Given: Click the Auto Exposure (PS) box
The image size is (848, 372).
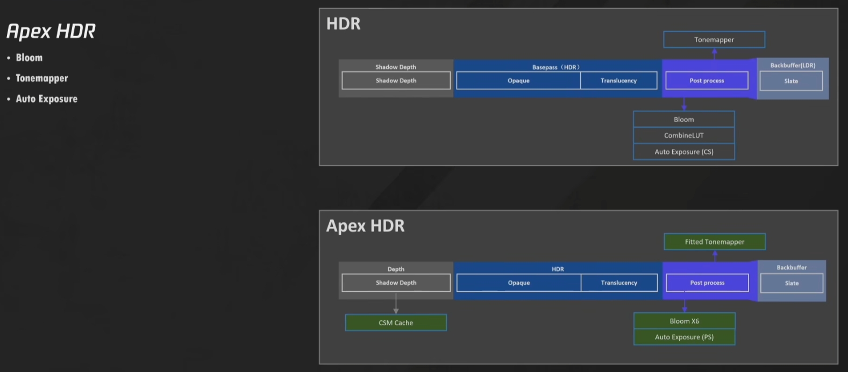Looking at the screenshot, I should (684, 337).
